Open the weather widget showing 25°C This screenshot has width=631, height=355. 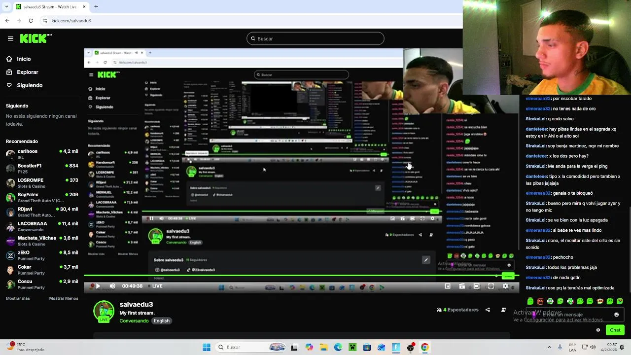click(x=26, y=347)
